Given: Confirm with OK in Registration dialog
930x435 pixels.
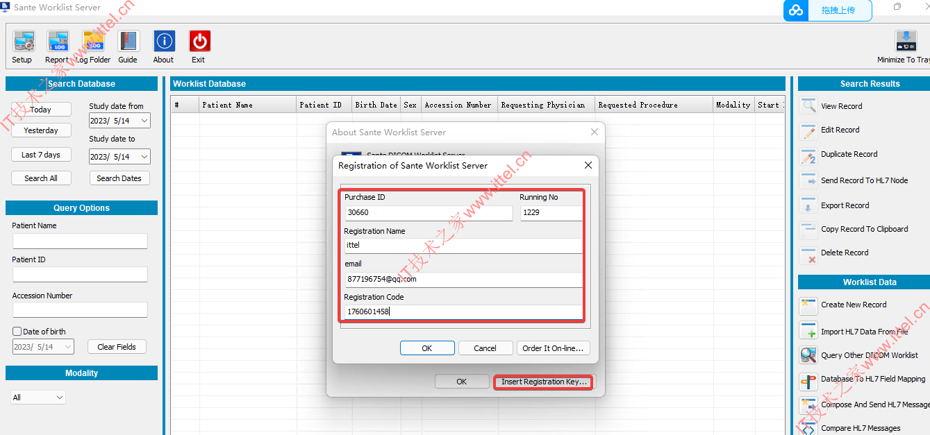Looking at the screenshot, I should tap(427, 348).
